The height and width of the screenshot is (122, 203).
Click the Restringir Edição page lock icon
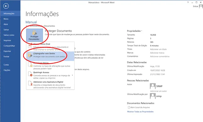tap(30, 64)
